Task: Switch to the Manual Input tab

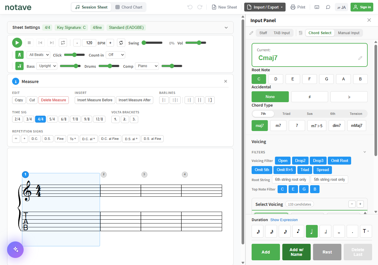Action: (x=349, y=33)
